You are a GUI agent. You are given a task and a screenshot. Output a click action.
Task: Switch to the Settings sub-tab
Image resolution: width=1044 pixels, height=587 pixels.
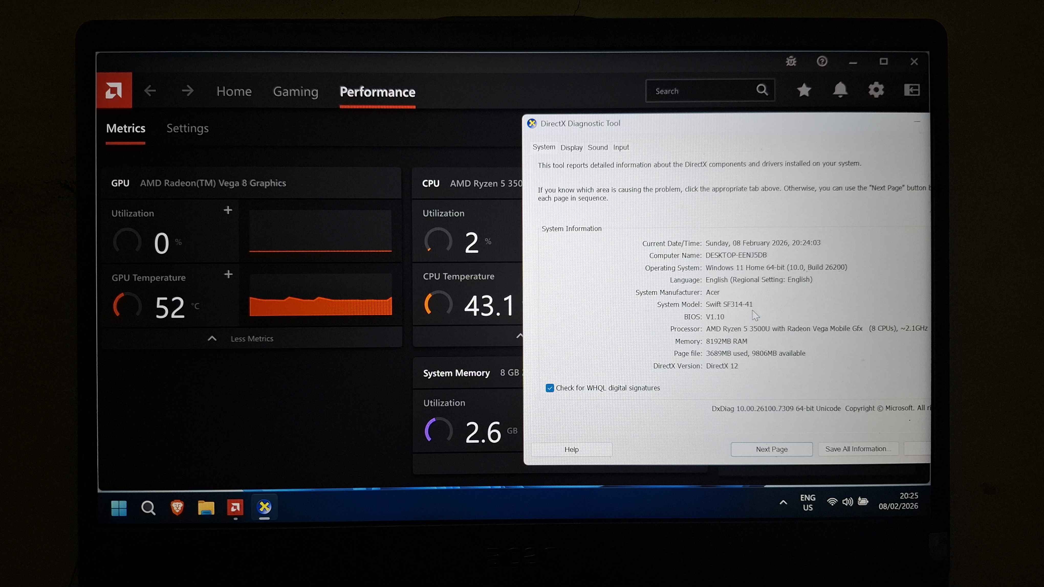pos(188,128)
